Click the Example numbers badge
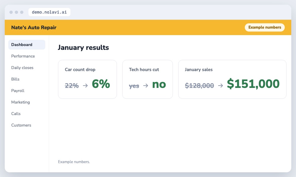 [265, 27]
